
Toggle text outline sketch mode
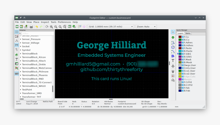17,59
